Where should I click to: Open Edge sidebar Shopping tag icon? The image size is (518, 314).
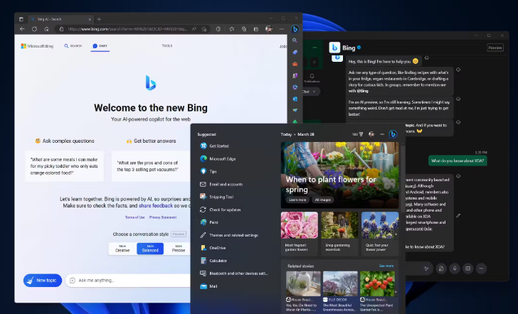pos(295,52)
